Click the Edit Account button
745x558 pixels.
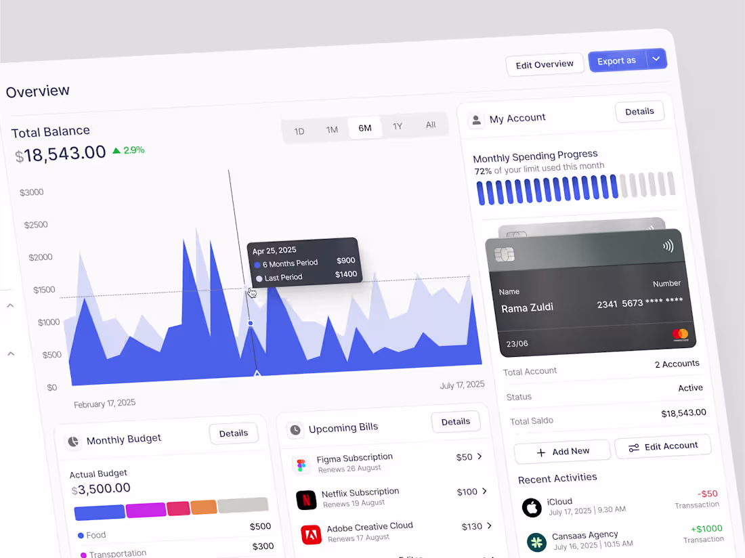(x=662, y=446)
